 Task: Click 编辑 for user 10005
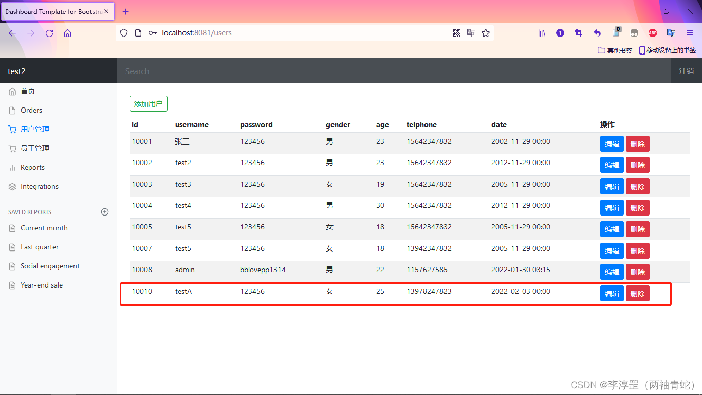click(x=612, y=229)
